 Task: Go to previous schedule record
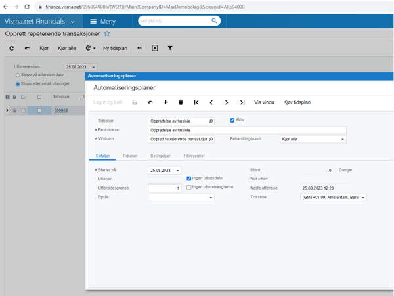pos(211,102)
